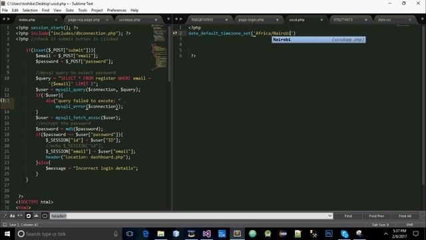Open the Action Center notifications icon
Image resolution: width=426 pixels, height=240 pixels.
[416, 234]
